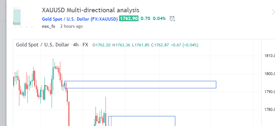Click the XAUUSD Multi-directional analysis title
Viewport: 275px width, 126px height.
[x=90, y=10]
